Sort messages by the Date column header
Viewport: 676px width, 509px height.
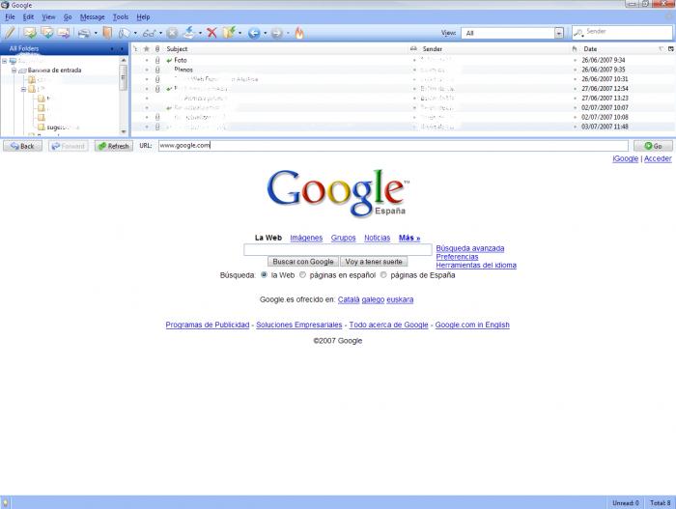(590, 48)
